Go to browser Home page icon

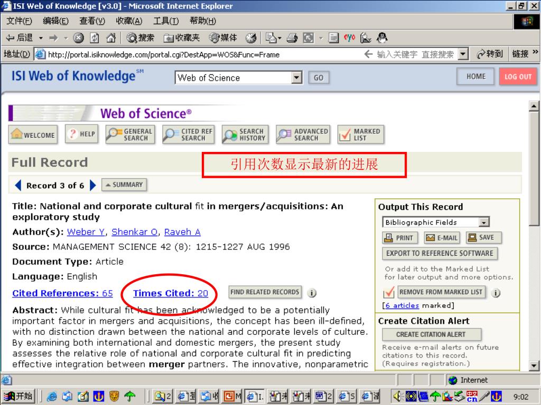[x=111, y=38]
